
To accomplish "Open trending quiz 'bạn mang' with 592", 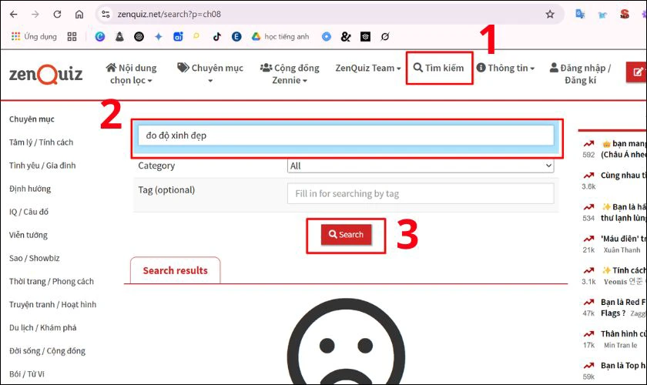I will [623, 149].
